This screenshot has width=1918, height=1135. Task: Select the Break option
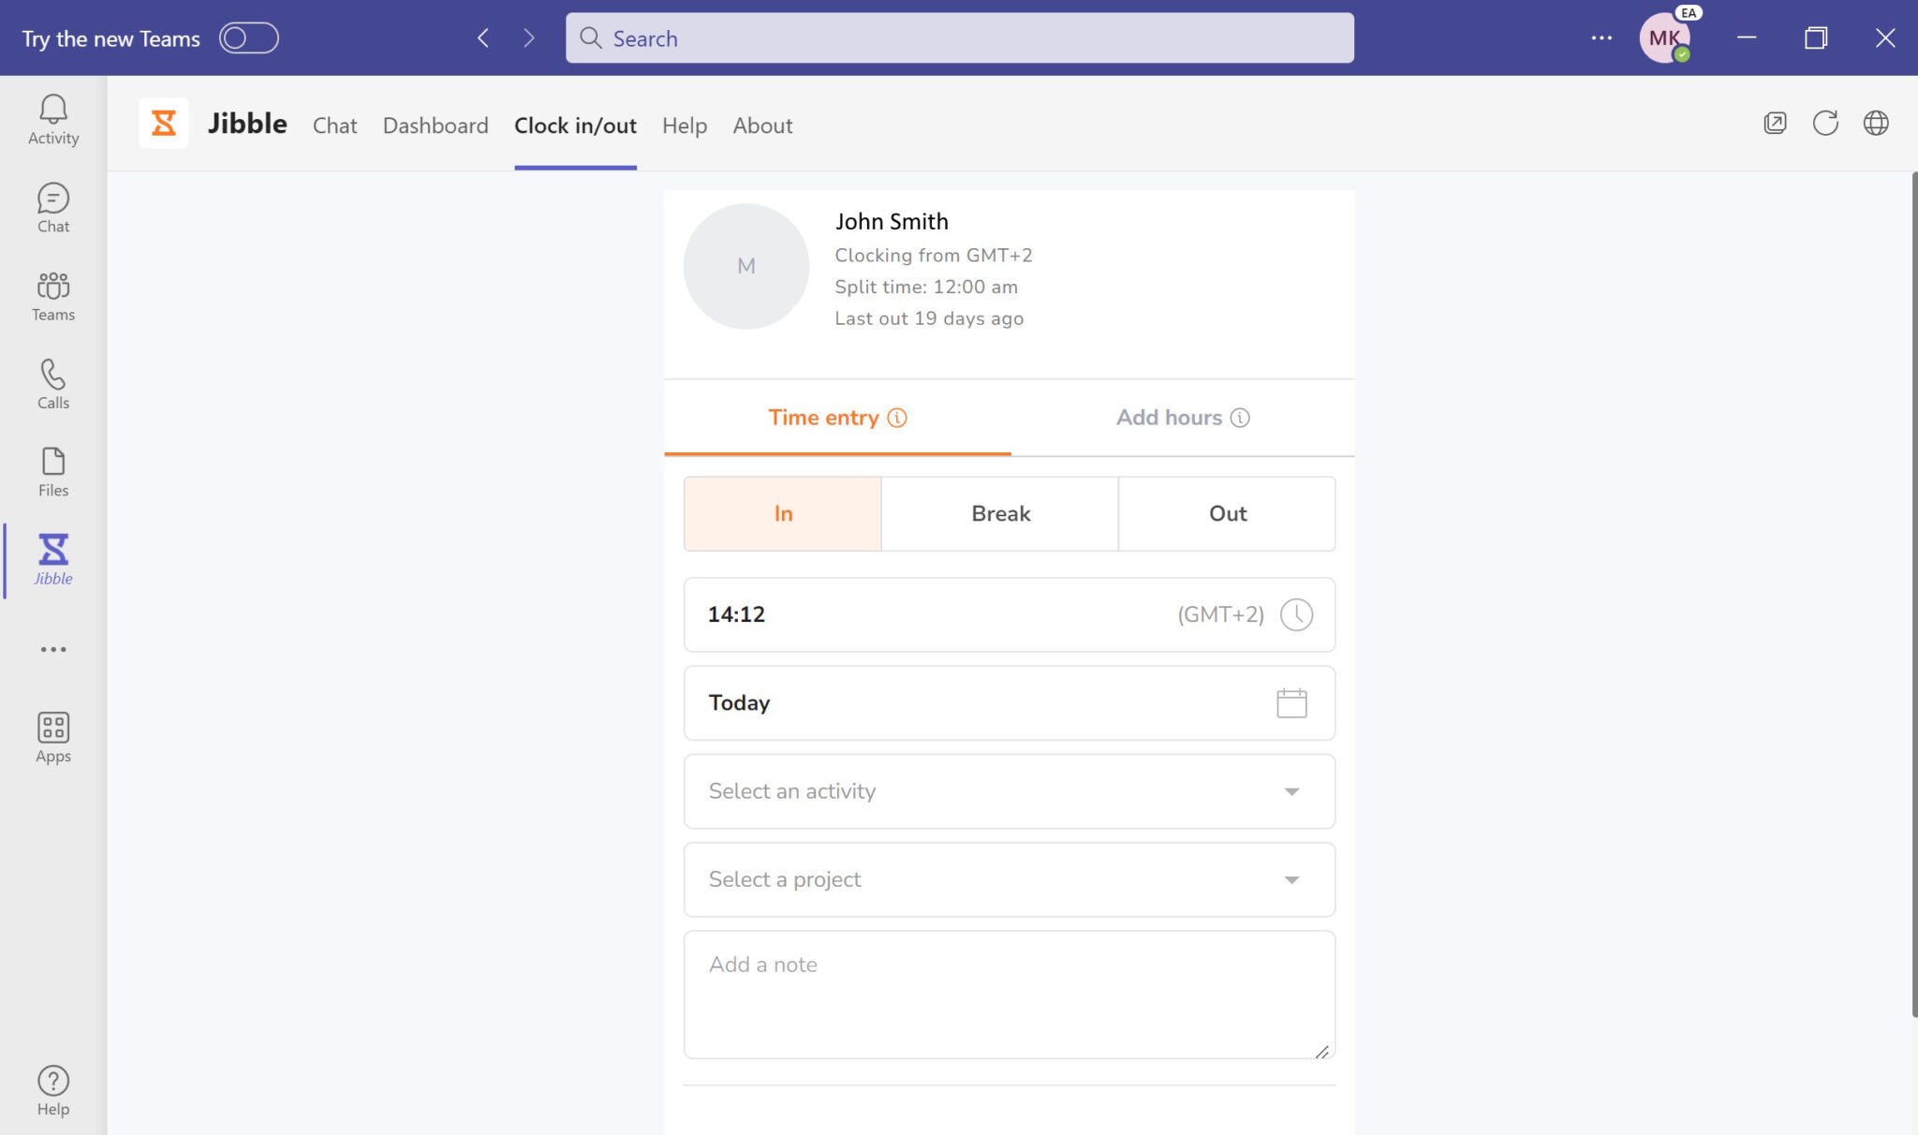click(x=999, y=513)
